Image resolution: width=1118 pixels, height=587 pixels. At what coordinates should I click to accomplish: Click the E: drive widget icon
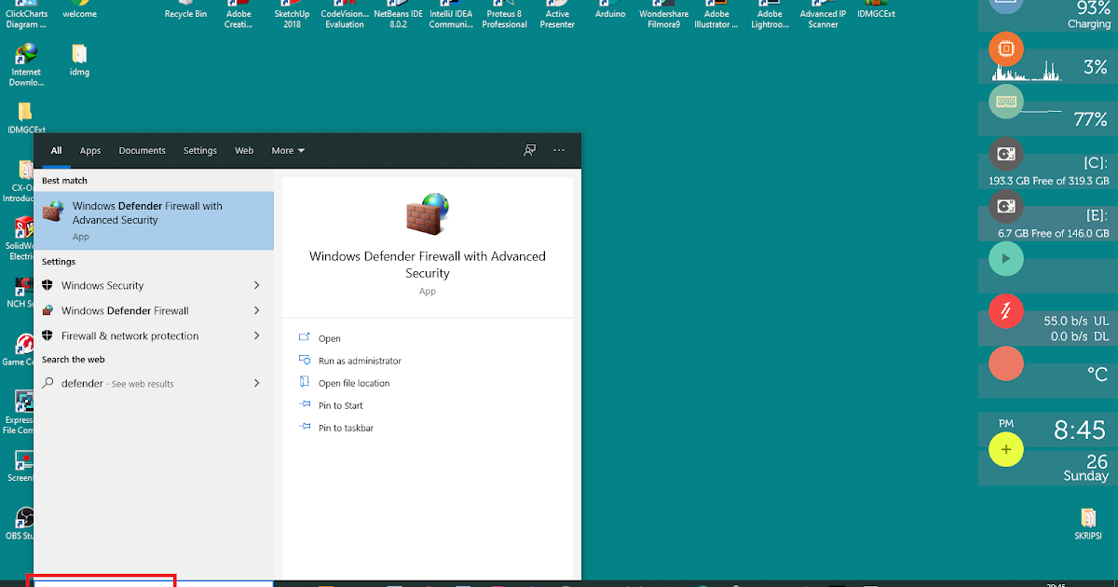pyautogui.click(x=1006, y=205)
